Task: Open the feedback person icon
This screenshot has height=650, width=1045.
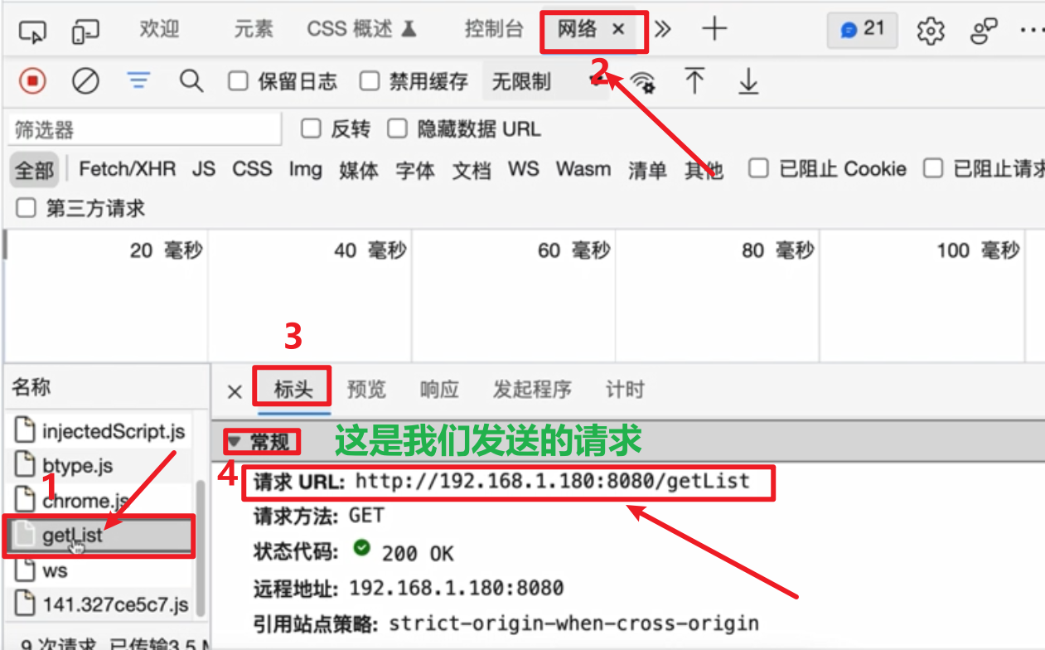Action: 985,31
